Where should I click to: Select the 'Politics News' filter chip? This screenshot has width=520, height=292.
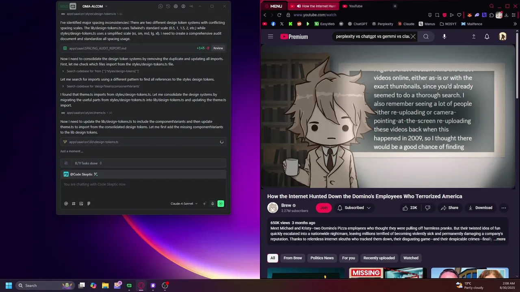322,258
